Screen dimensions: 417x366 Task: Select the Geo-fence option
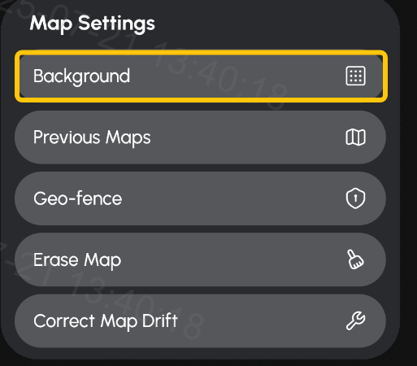click(x=200, y=198)
